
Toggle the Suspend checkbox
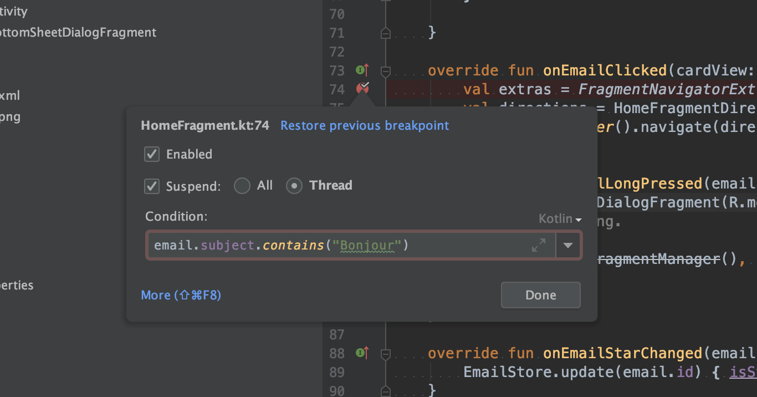pos(152,186)
